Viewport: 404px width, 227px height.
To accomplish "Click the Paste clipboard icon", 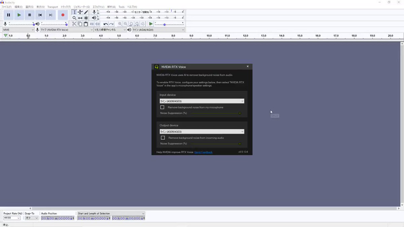I will [x=86, y=24].
